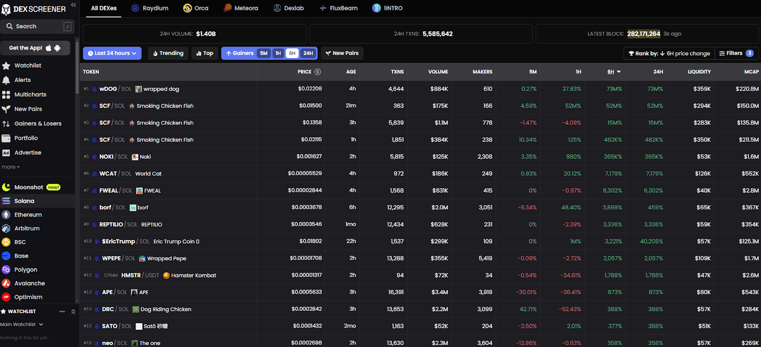Click the Get the App button

pyautogui.click(x=35, y=48)
